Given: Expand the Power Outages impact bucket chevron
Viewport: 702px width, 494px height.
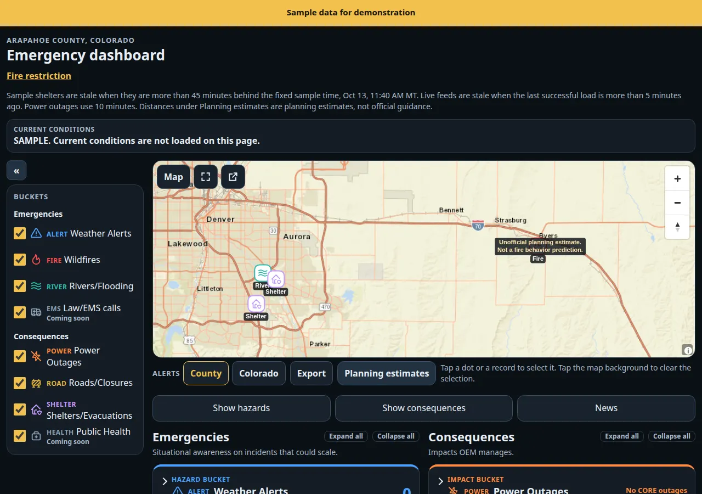Looking at the screenshot, I should point(441,481).
